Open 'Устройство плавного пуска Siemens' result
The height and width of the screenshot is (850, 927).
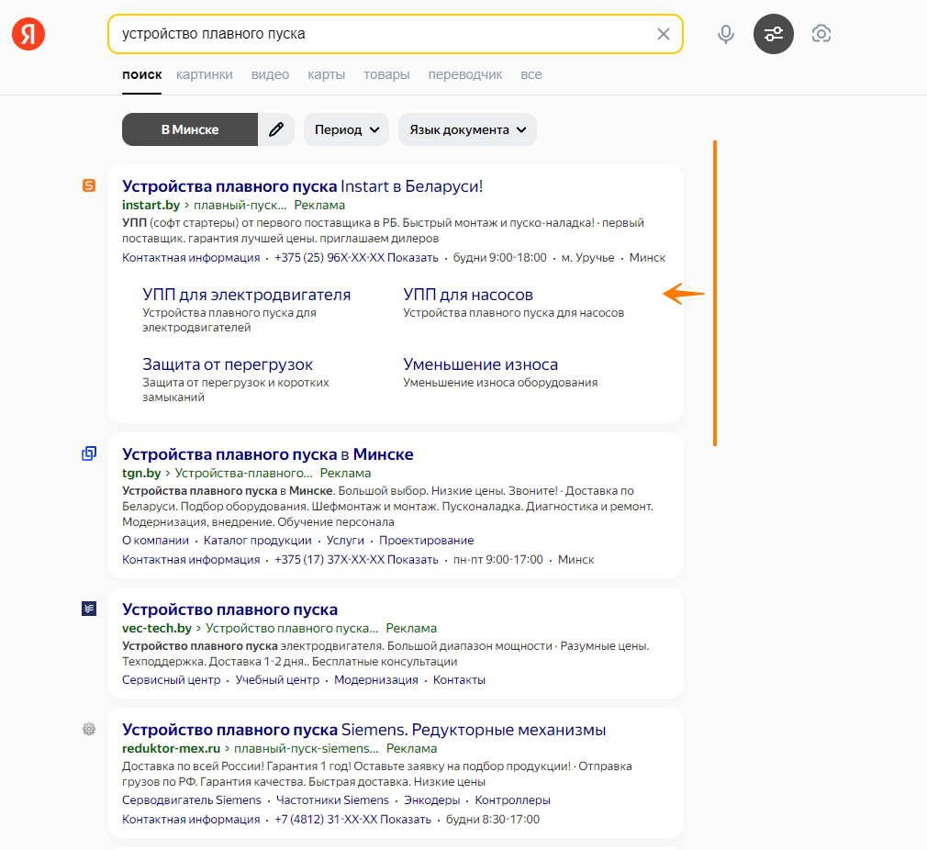click(x=364, y=730)
